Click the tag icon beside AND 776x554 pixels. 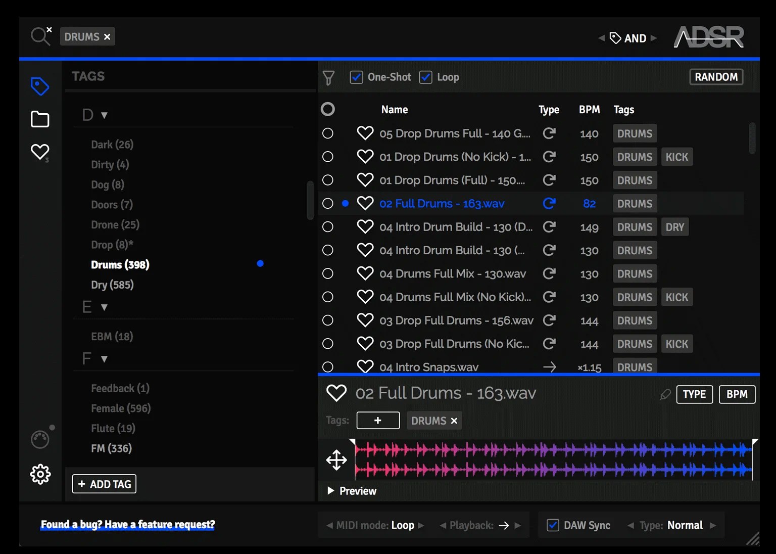615,38
